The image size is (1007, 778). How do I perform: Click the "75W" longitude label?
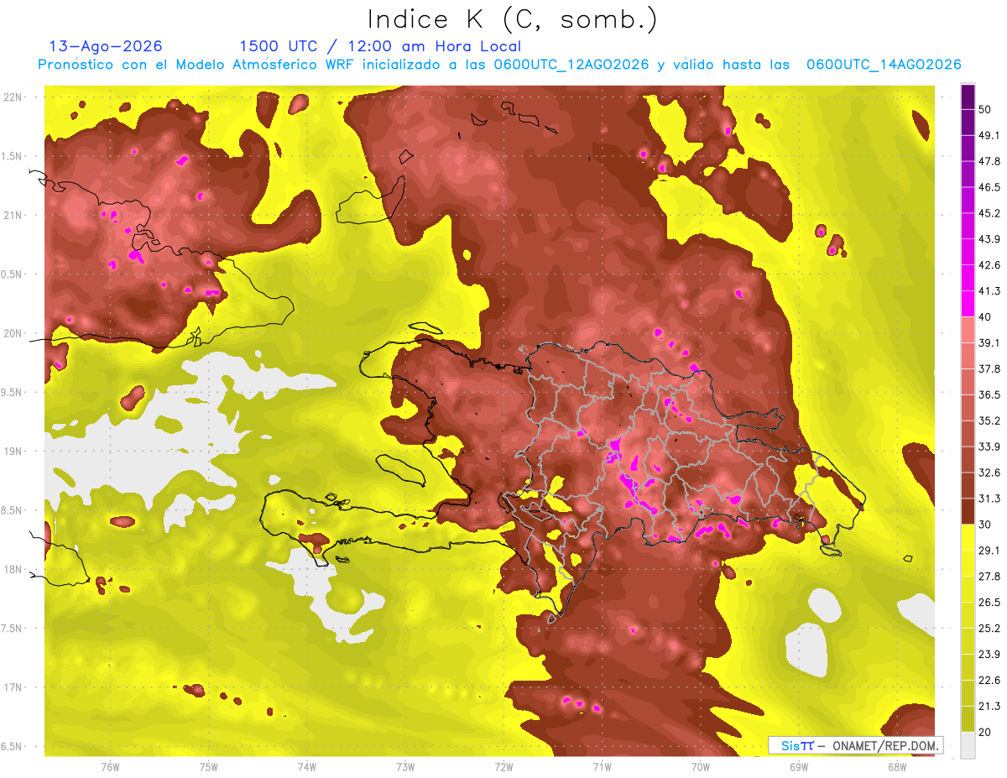209,766
